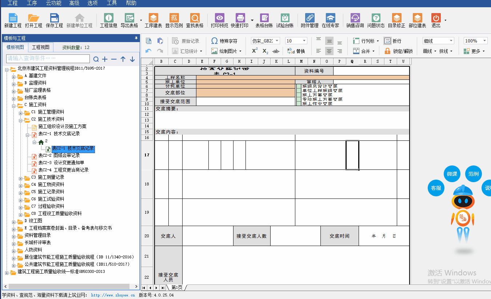Toggle strikethrough text formatting
This screenshot has width=491, height=299.
[276, 51]
